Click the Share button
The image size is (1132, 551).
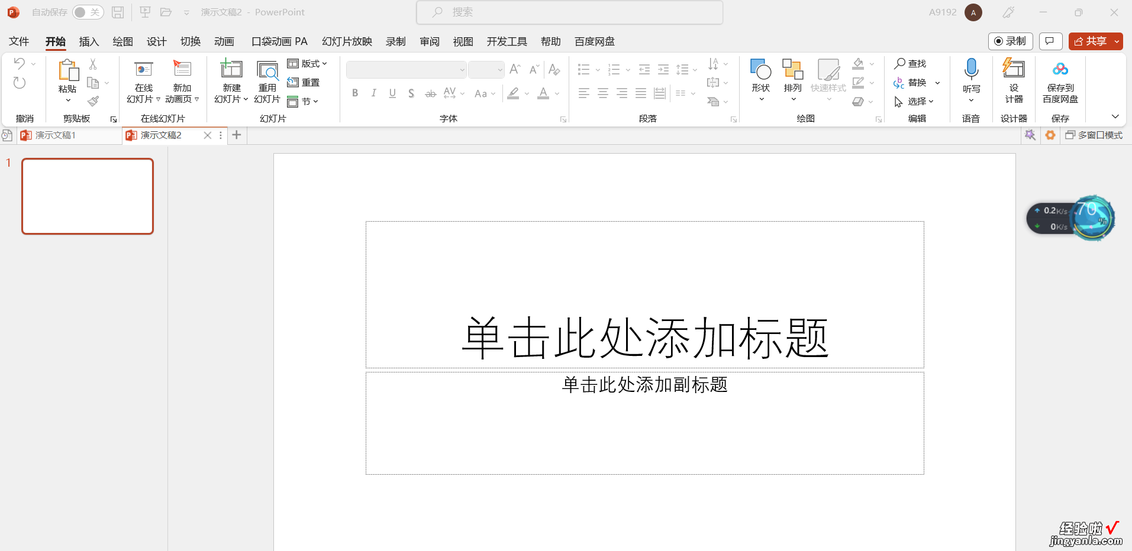[x=1090, y=41]
